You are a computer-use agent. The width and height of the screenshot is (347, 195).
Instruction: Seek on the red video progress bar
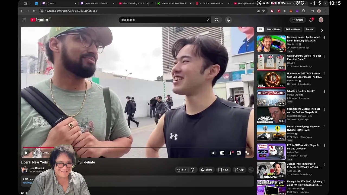tap(38, 148)
